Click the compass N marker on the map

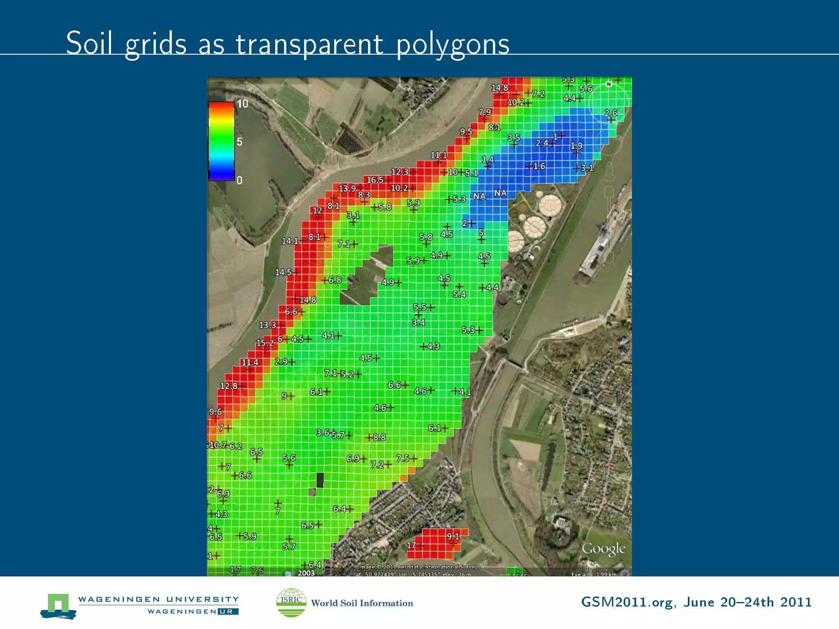[609, 84]
